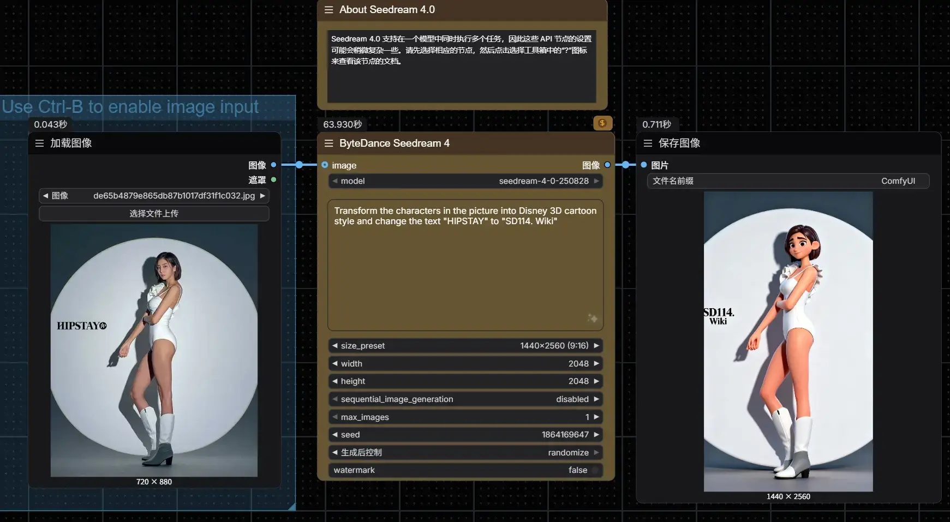The width and height of the screenshot is (950, 522).
Task: Toggle sequential_image_generation disabled option
Action: [465, 399]
